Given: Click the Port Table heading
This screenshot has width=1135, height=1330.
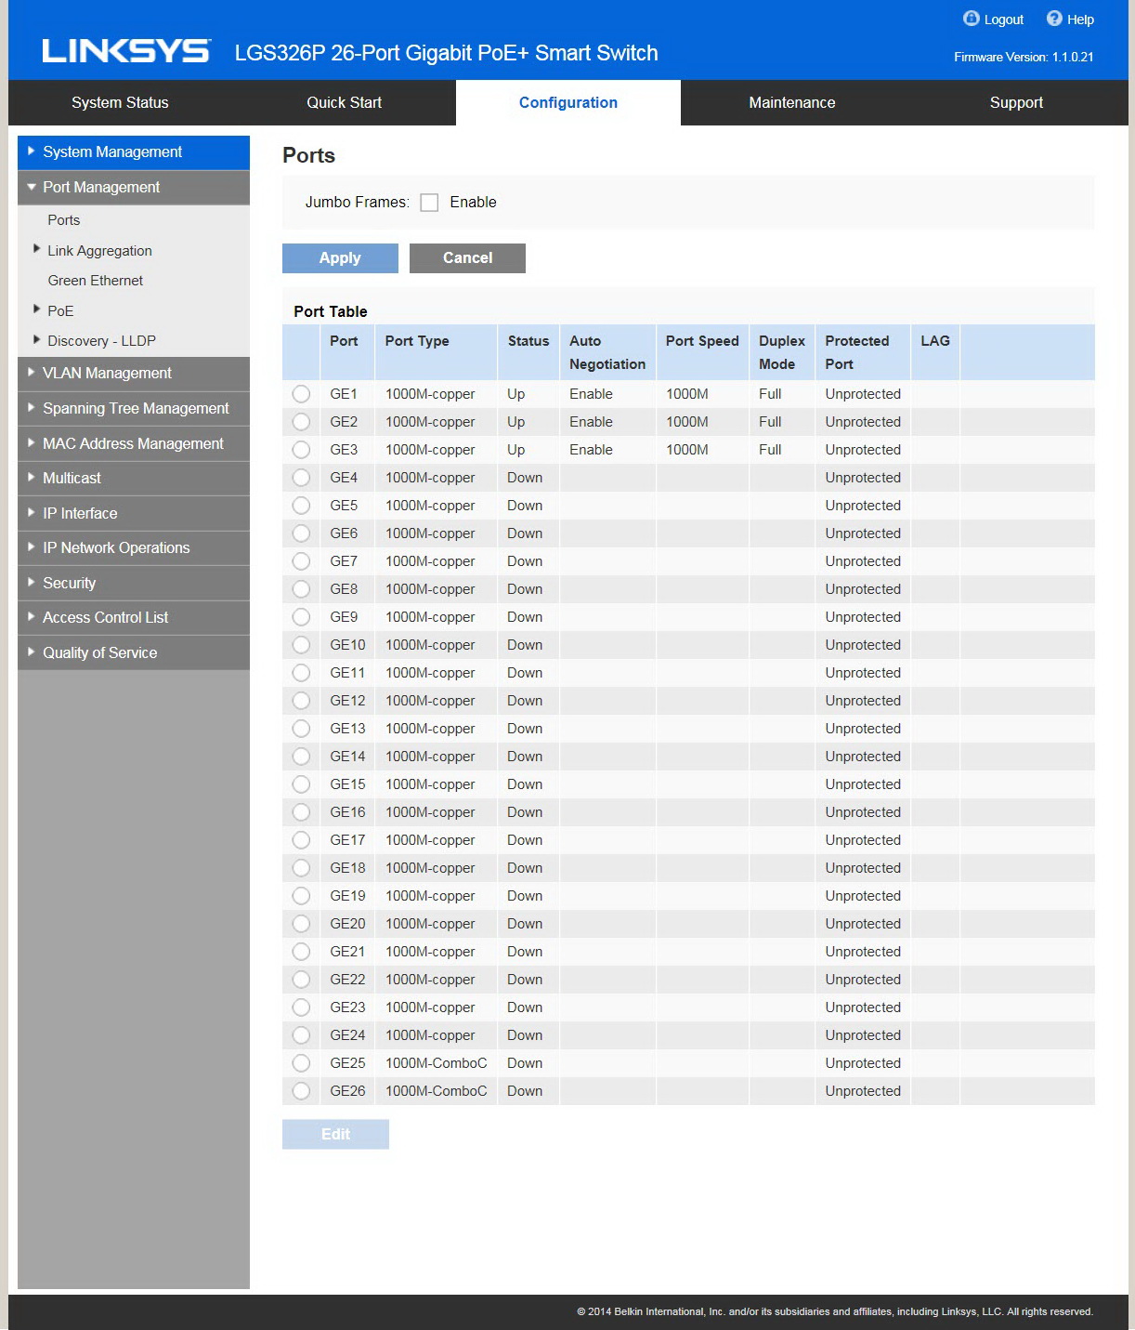Looking at the screenshot, I should pyautogui.click(x=331, y=311).
